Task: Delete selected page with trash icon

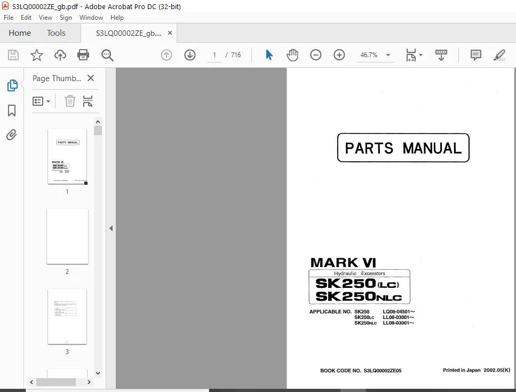Action: (70, 101)
